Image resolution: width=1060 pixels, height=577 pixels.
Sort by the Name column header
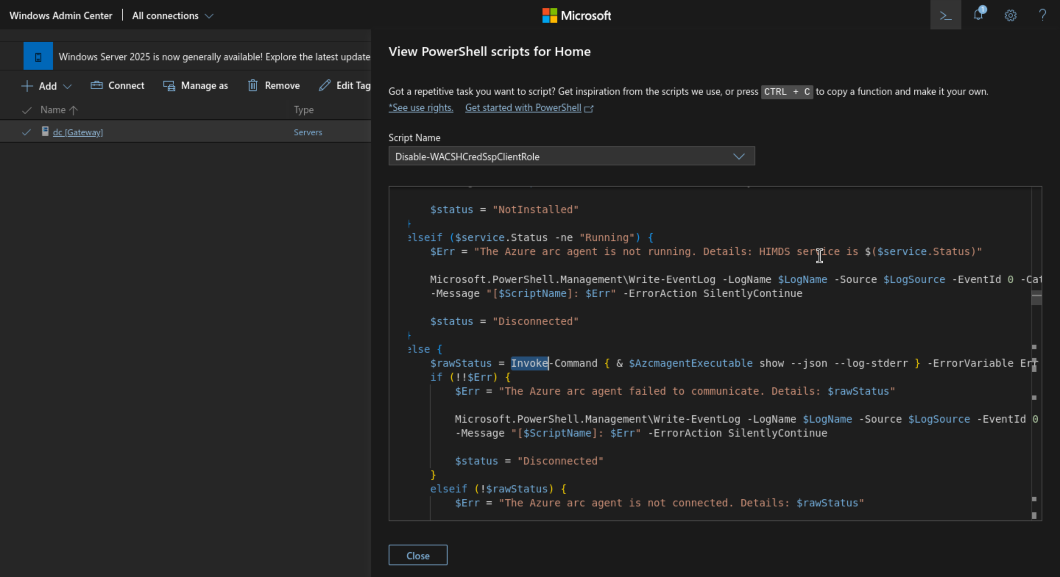point(59,110)
